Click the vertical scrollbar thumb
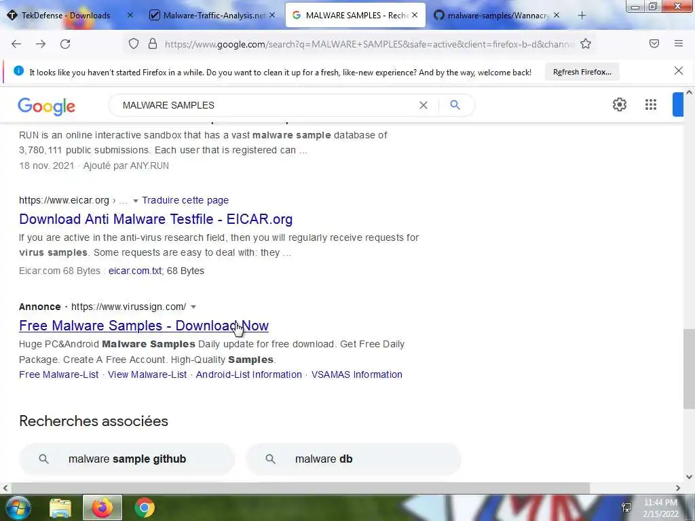Viewport: 695px width, 521px height. click(x=690, y=368)
